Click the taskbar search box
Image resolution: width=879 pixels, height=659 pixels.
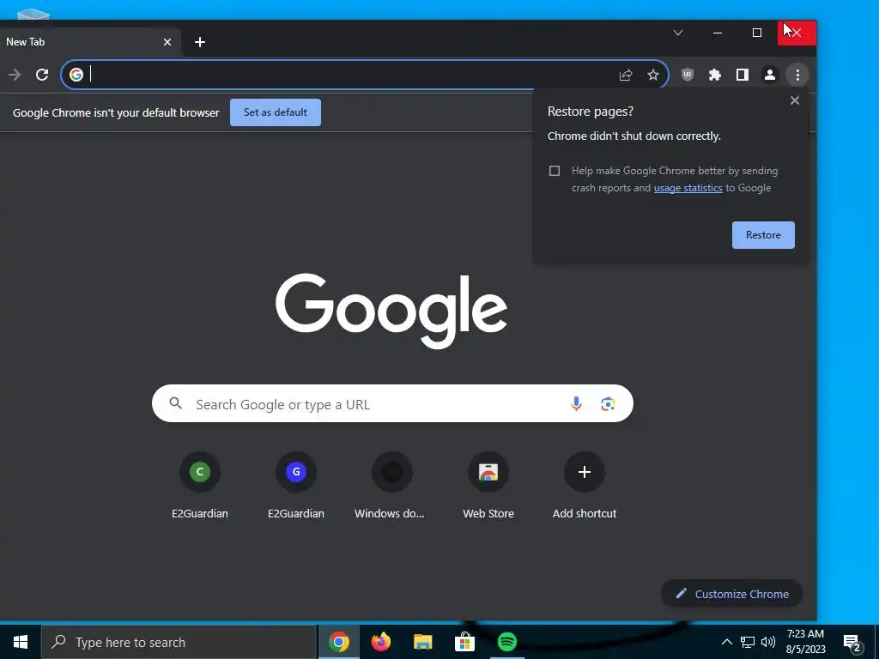point(179,642)
